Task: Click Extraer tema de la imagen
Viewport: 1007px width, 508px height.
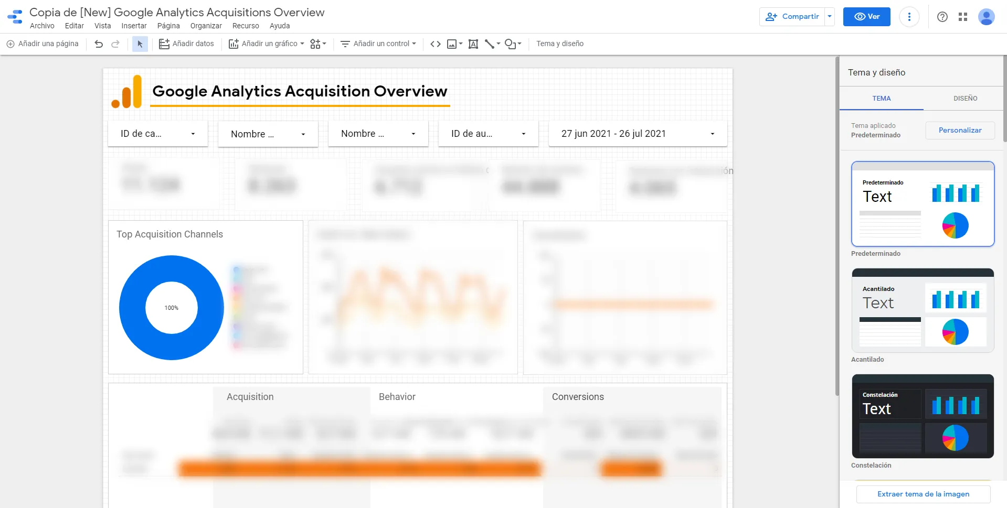Action: [924, 494]
